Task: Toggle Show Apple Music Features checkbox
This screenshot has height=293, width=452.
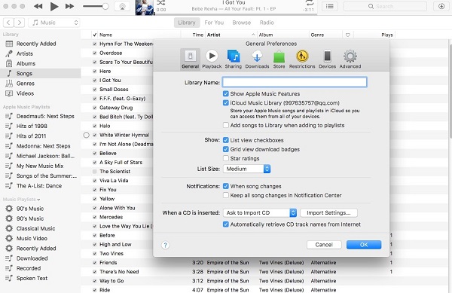Action: 226,93
